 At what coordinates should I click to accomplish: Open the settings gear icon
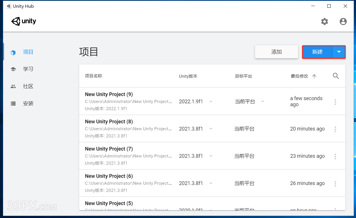[324, 22]
